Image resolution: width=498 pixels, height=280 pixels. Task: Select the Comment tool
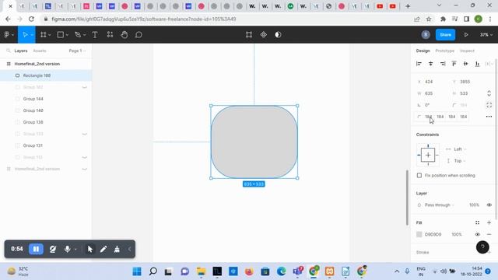point(139,34)
